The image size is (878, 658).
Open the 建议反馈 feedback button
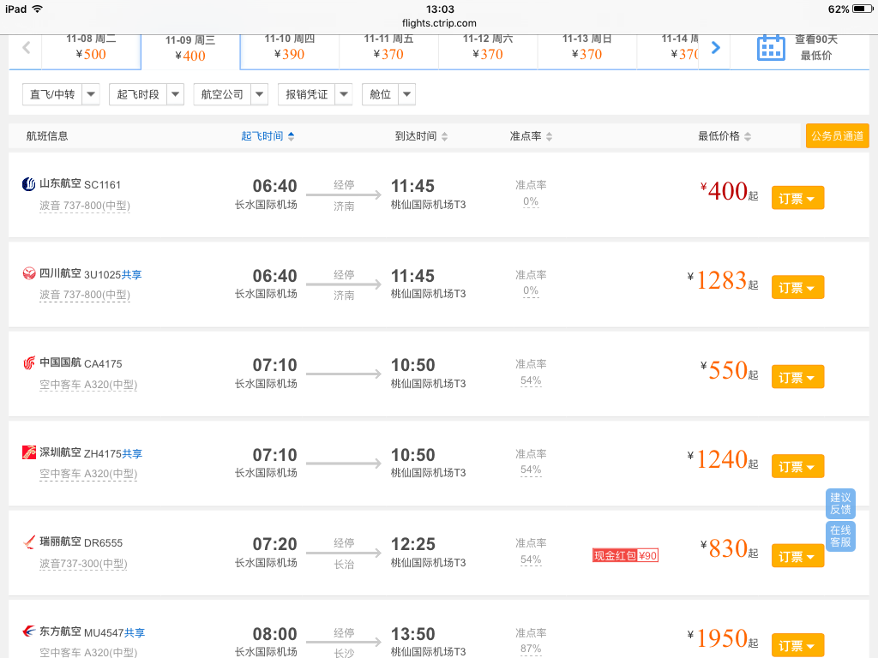click(840, 504)
